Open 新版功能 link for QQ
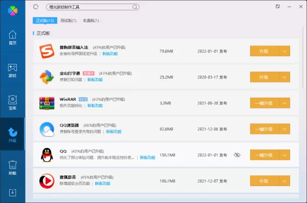 (x=147, y=157)
